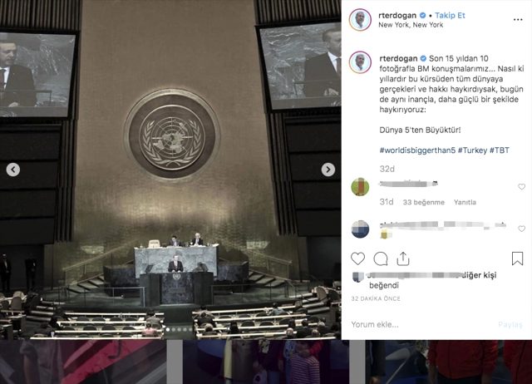Image resolution: width=532 pixels, height=384 pixels.
Task: Open comment bubble icon under post
Action: [x=381, y=258]
